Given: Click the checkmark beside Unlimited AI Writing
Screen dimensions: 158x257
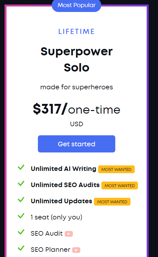Looking at the screenshot, I should [21, 167].
